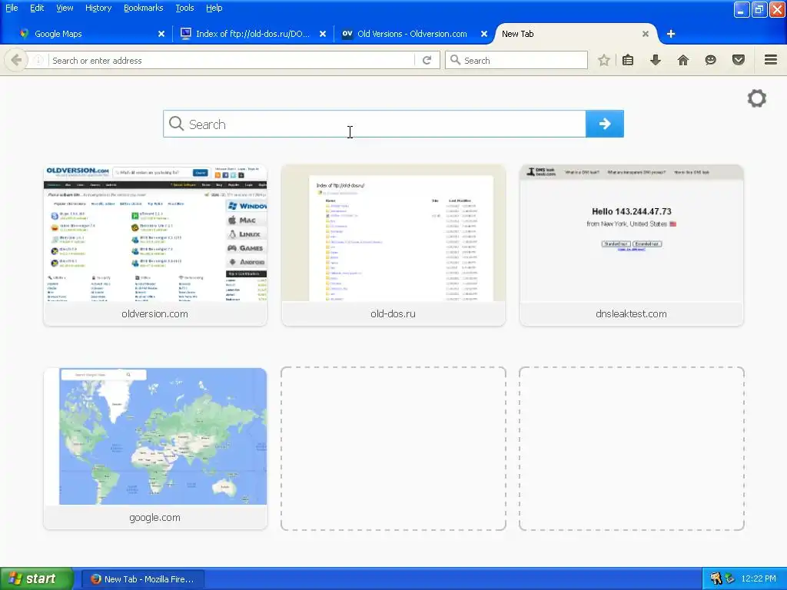Focus the address bar field
This screenshot has width=787, height=590.
[x=231, y=61]
